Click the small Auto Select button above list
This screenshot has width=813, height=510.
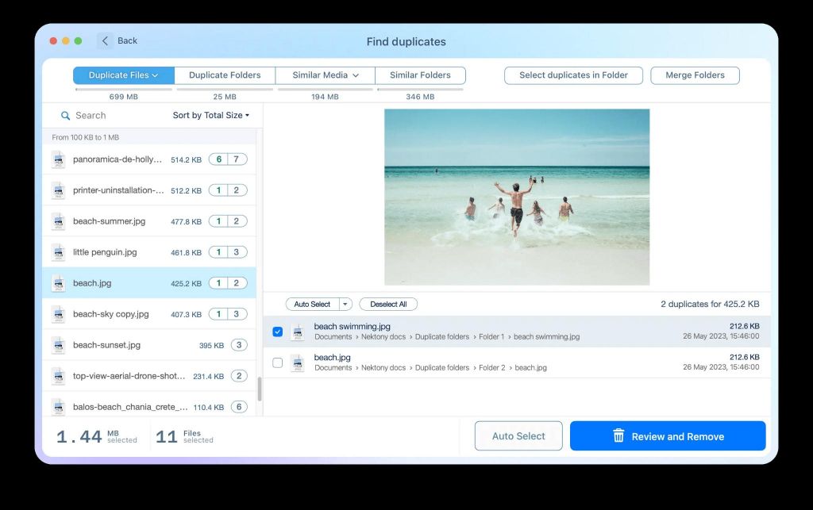(312, 305)
